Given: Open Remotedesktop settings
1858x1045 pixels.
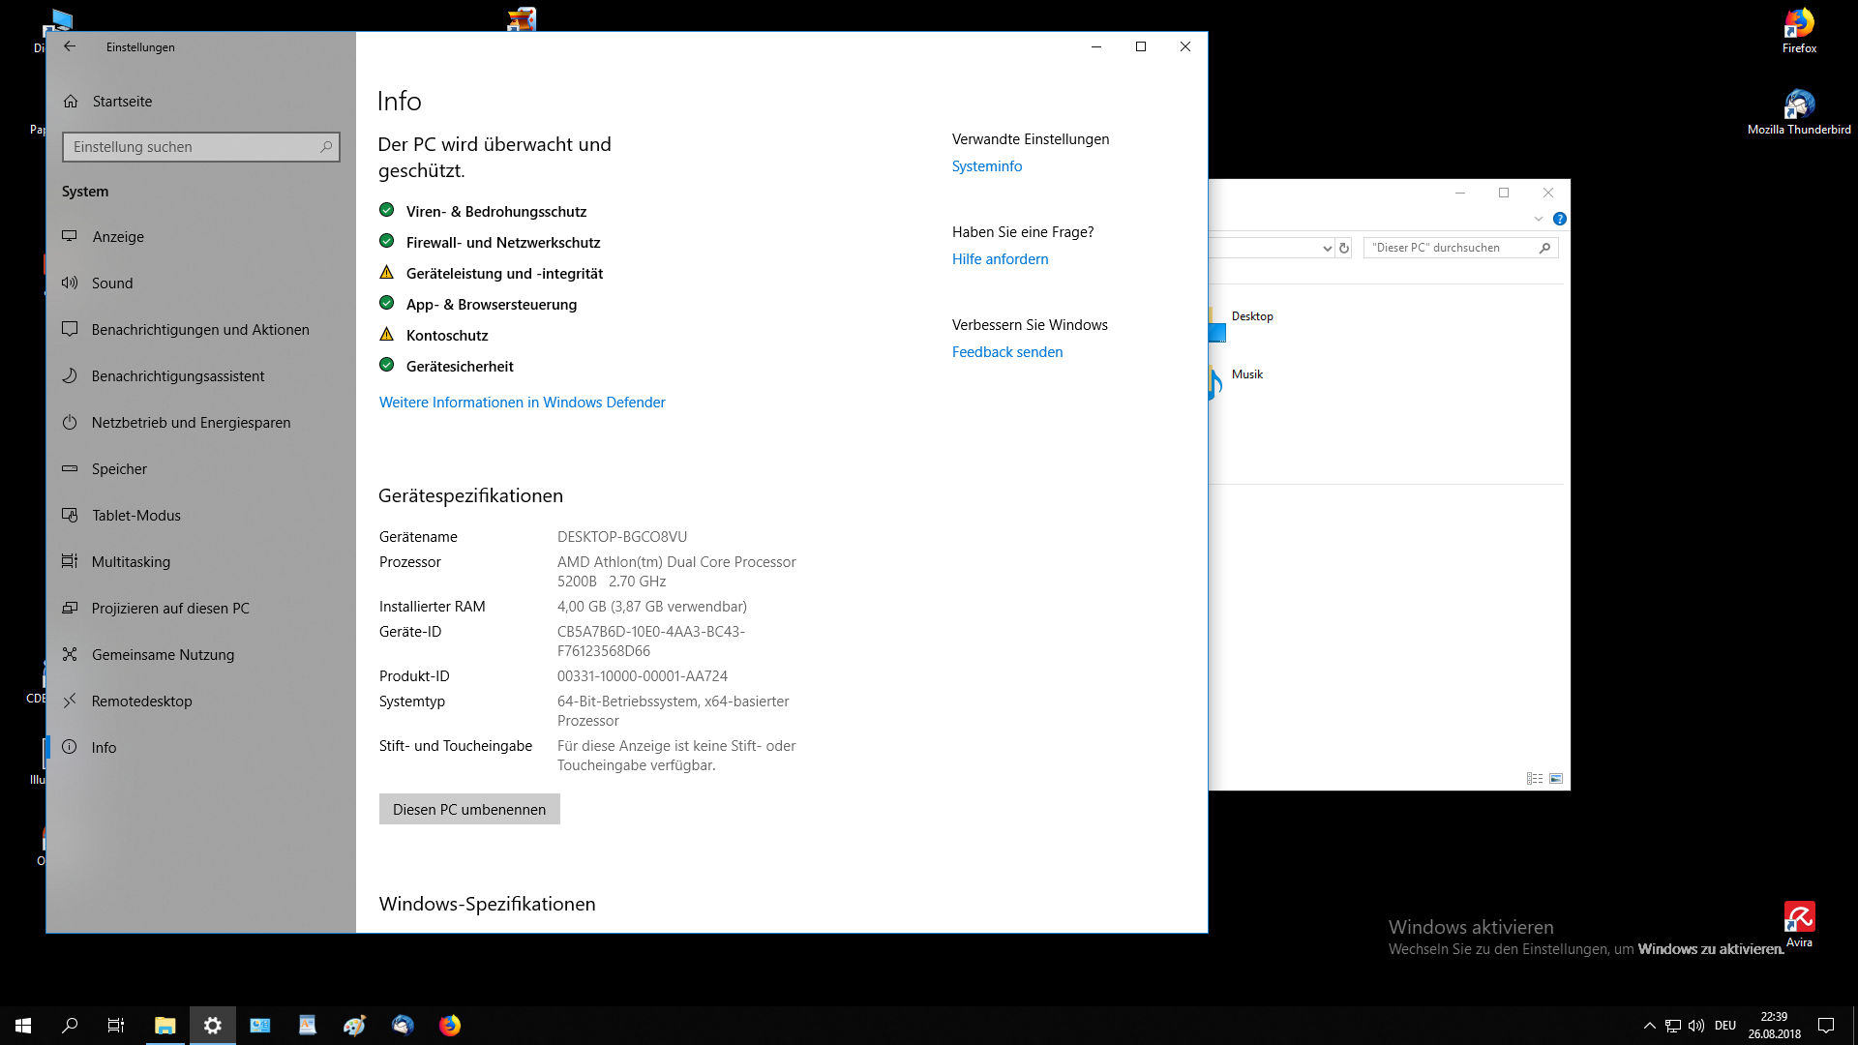Looking at the screenshot, I should [141, 702].
